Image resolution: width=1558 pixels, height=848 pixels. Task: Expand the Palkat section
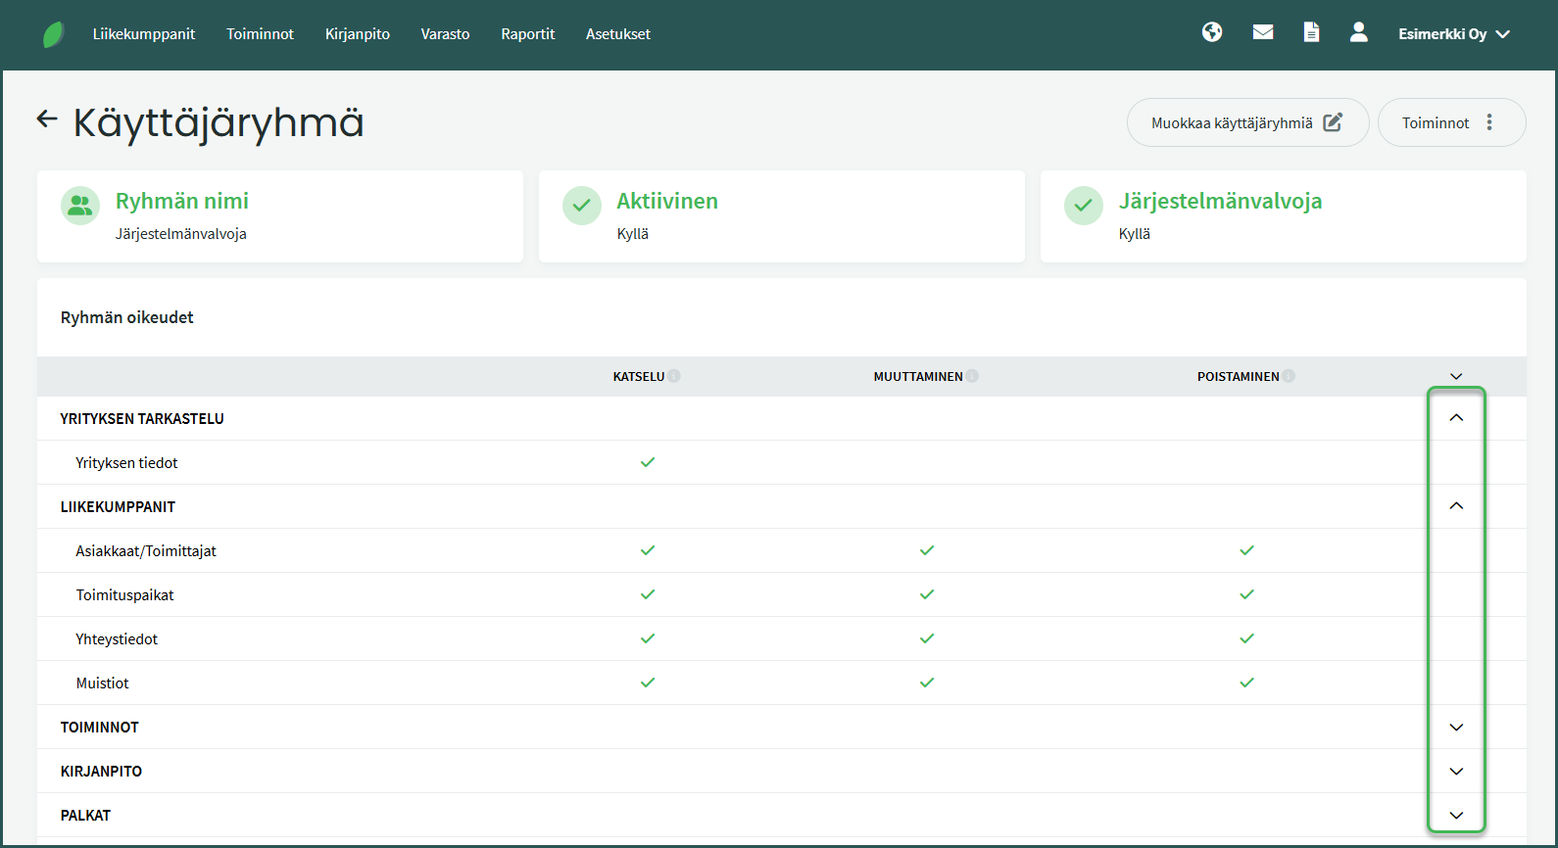point(1456,816)
